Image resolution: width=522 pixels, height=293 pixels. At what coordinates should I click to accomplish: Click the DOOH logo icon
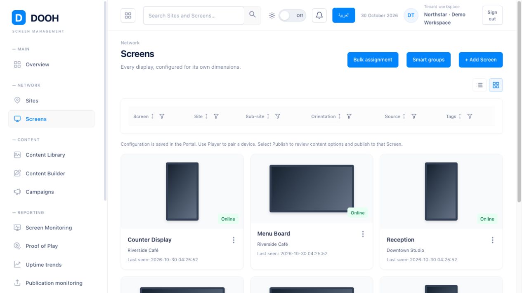coord(19,18)
